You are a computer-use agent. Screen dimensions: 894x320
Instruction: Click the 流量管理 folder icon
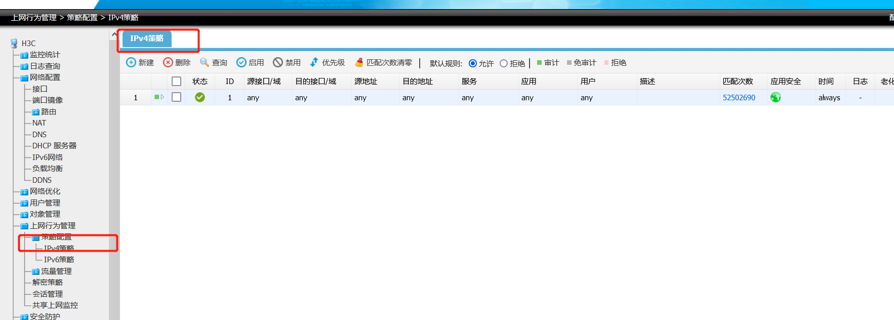point(35,272)
